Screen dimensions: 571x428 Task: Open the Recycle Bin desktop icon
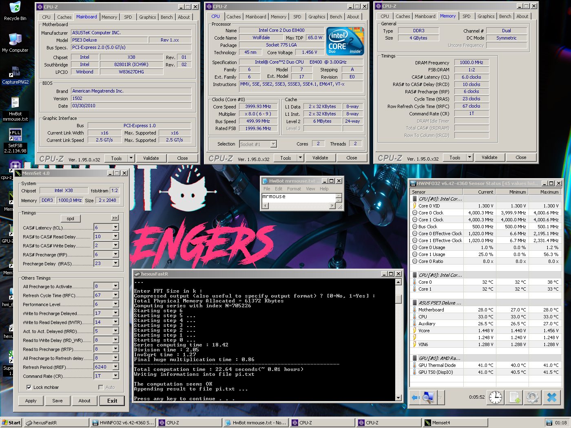(x=15, y=11)
